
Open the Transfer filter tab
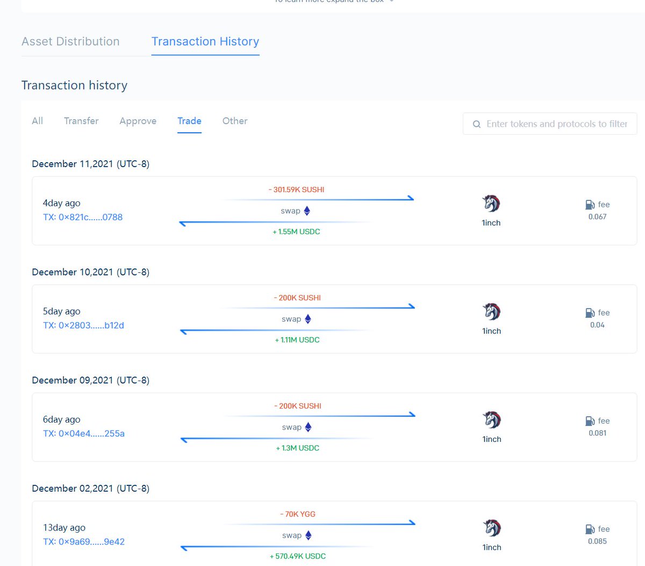pos(81,121)
